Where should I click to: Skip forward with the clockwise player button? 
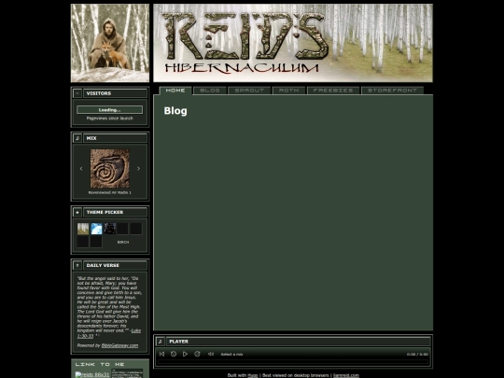click(197, 354)
